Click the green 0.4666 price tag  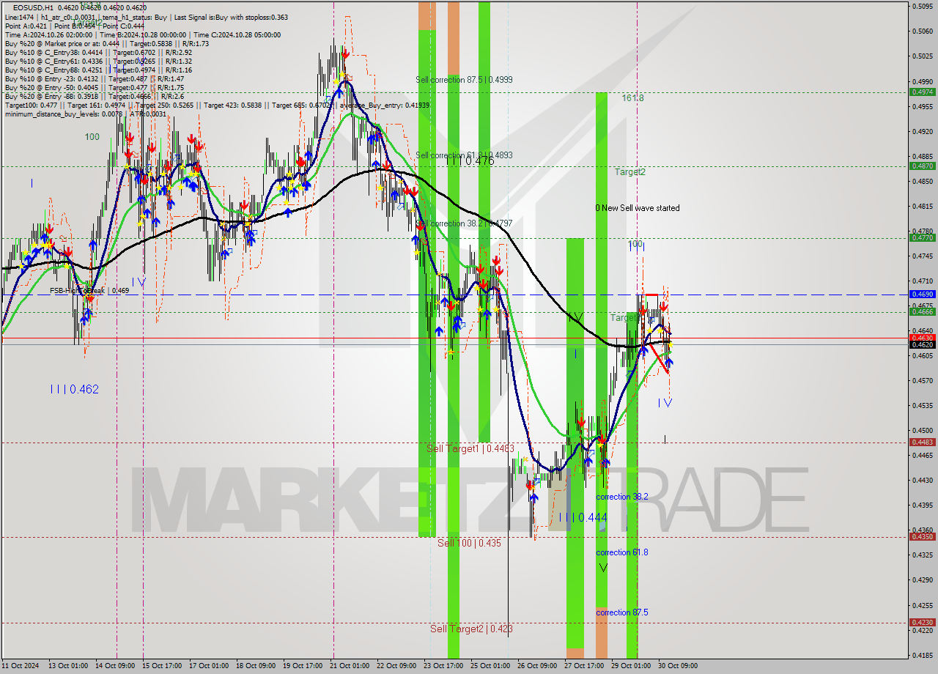(x=921, y=312)
